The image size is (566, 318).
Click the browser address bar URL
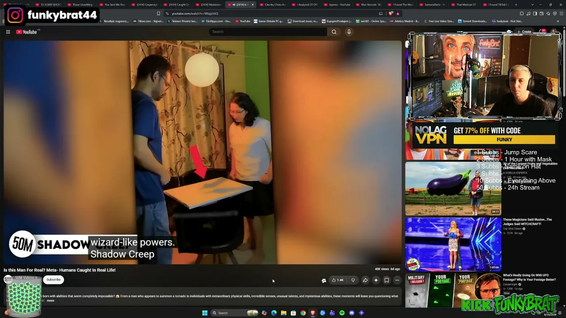(195, 14)
